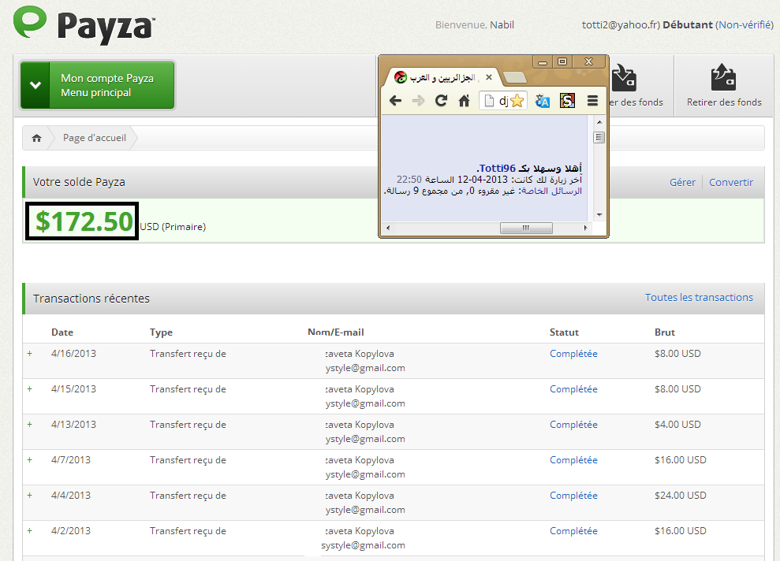
Task: Click the horizontal scrollbar left arrow in popup
Action: tap(388, 228)
